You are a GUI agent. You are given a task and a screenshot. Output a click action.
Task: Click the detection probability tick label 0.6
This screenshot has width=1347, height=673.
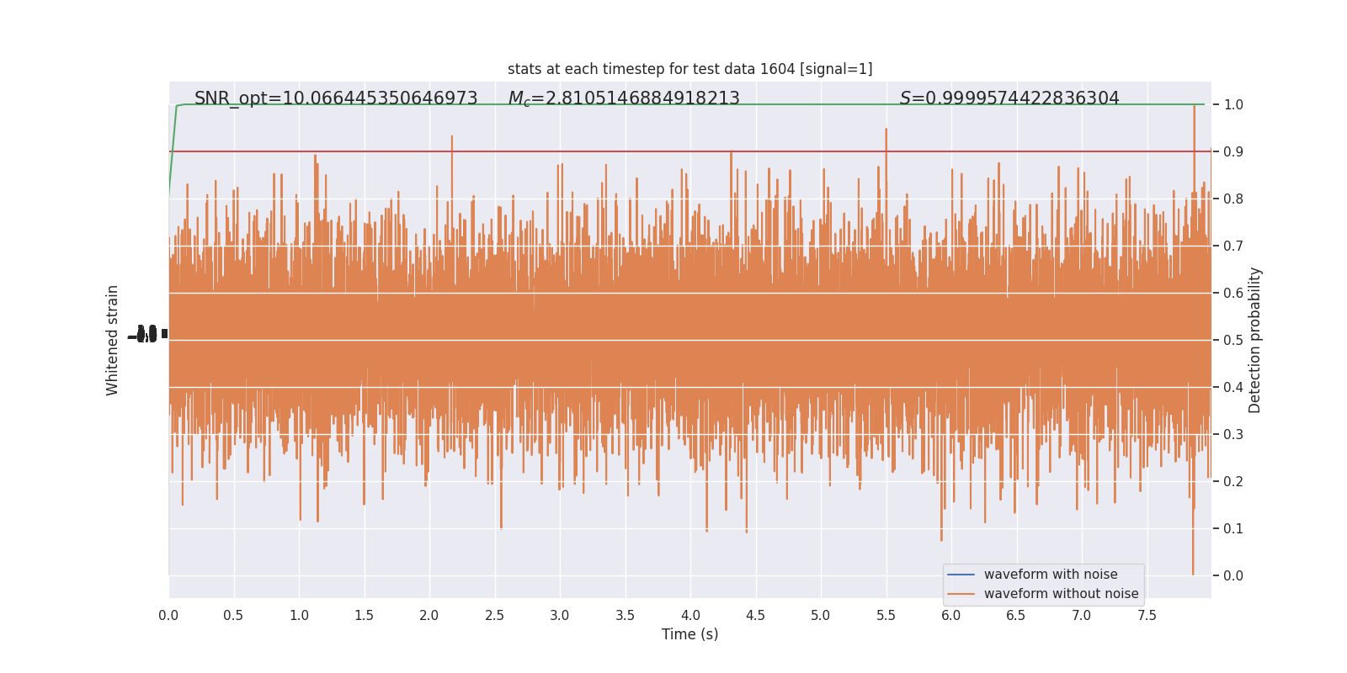[x=1233, y=293]
